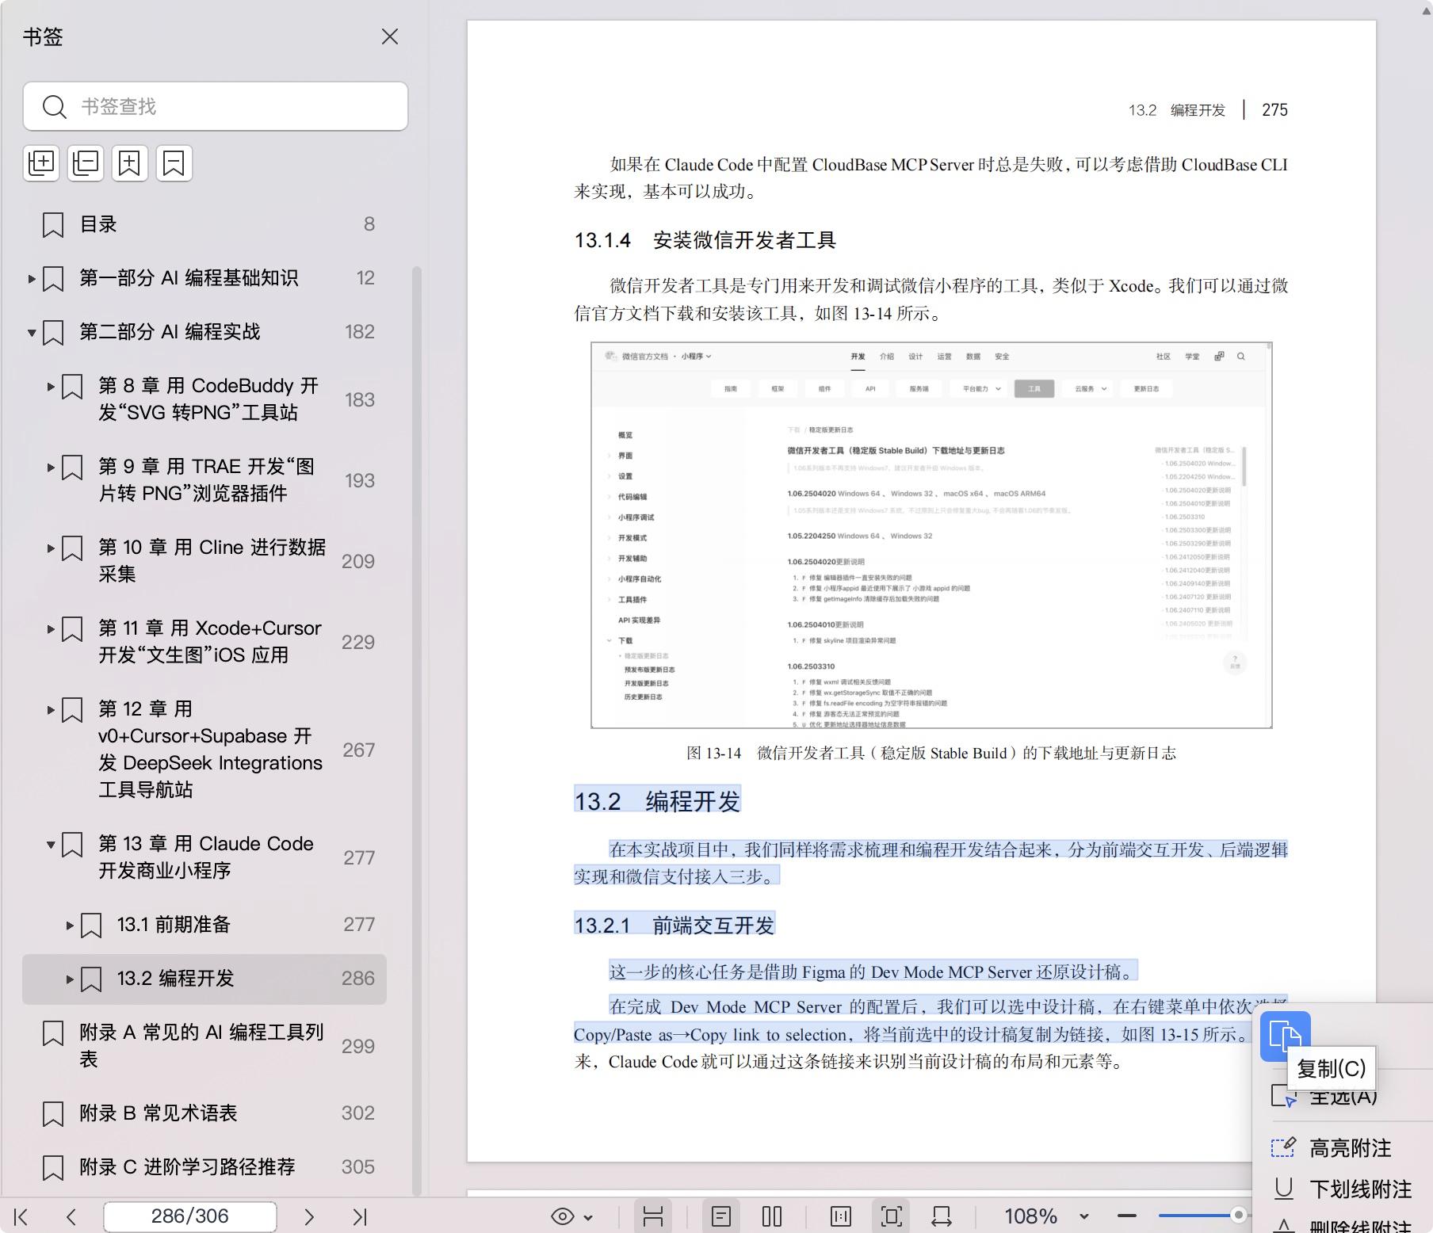Expand 第一部分 AI 编程基础知识

click(32, 279)
